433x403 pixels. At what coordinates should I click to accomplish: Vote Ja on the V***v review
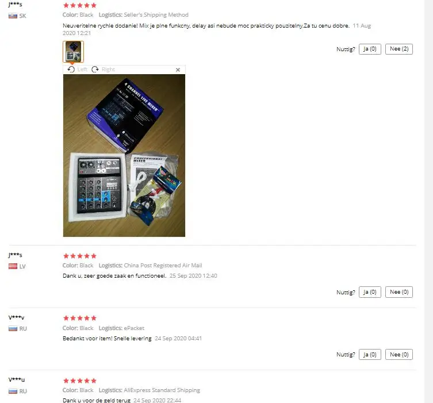[x=370, y=354]
